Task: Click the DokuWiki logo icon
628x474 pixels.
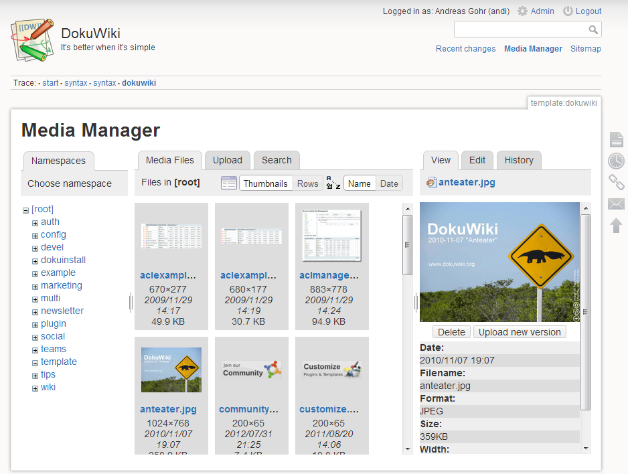Action: (32, 40)
